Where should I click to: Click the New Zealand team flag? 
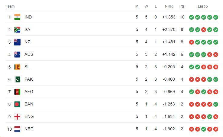click(17, 42)
